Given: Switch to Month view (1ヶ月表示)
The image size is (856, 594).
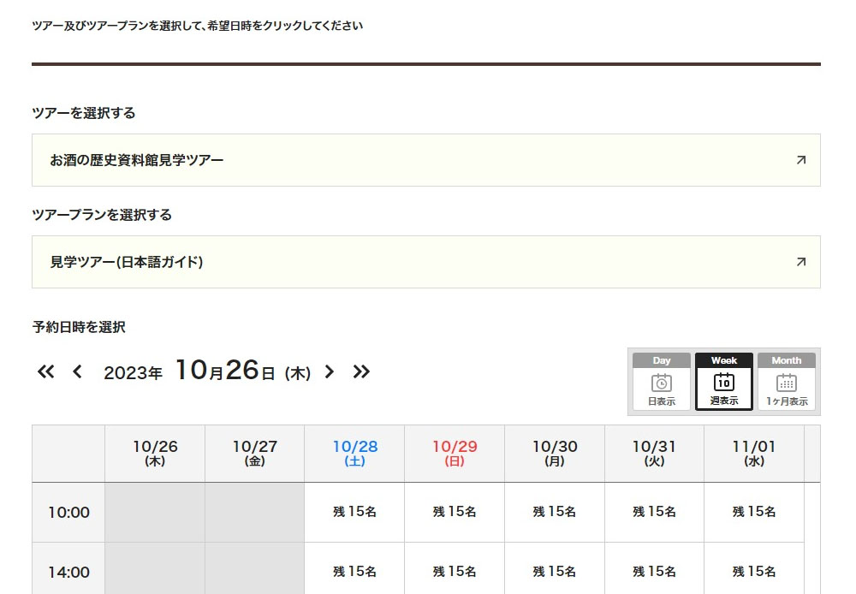Looking at the screenshot, I should point(786,382).
